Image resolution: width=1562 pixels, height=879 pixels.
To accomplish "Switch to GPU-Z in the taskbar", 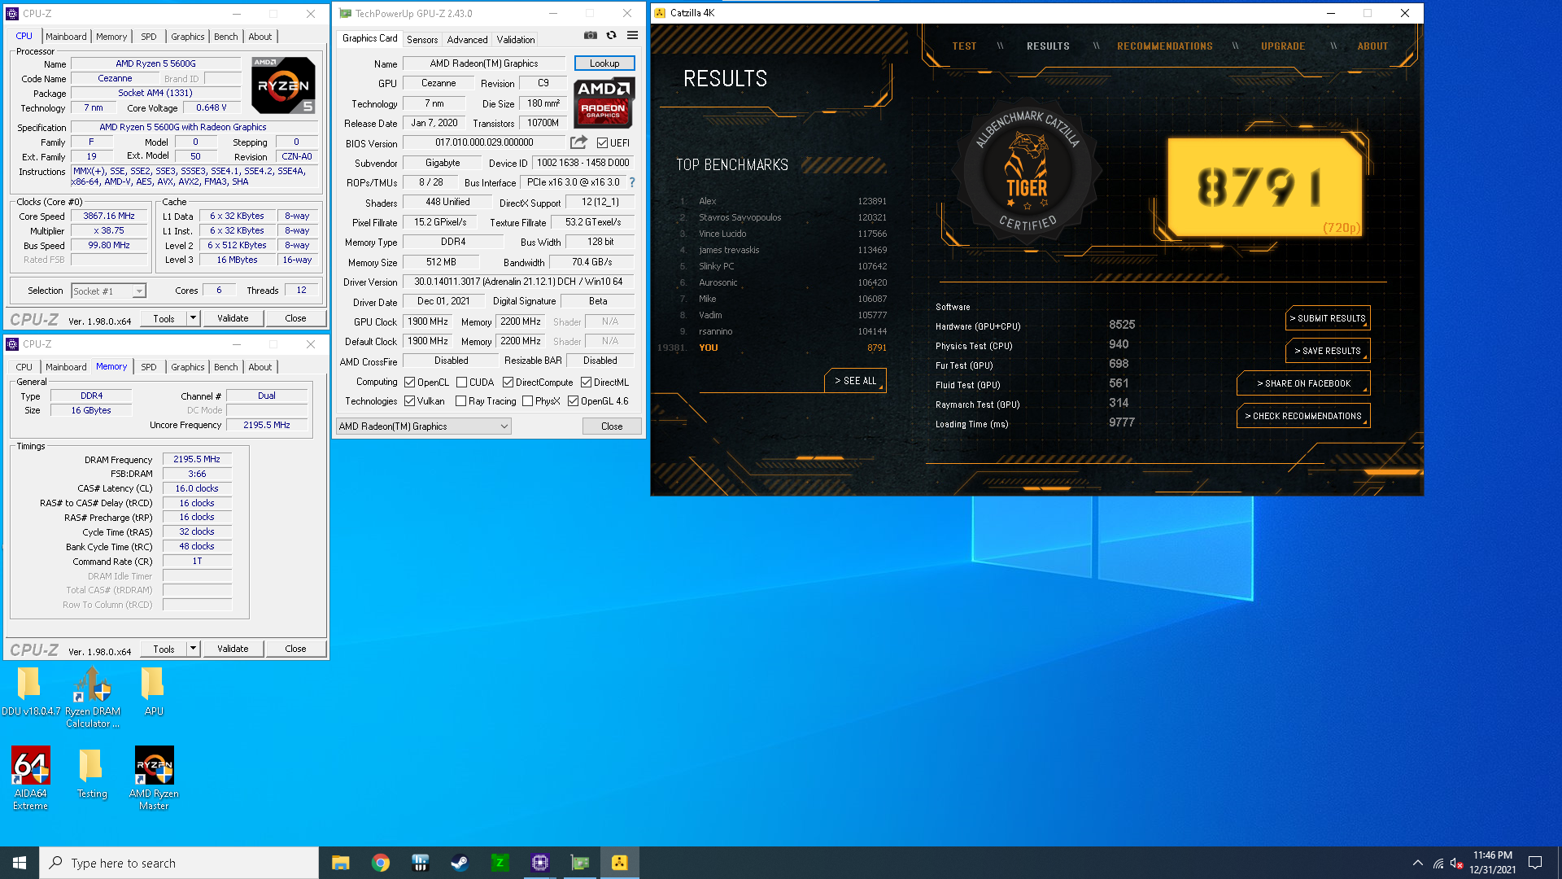I will coord(579,863).
